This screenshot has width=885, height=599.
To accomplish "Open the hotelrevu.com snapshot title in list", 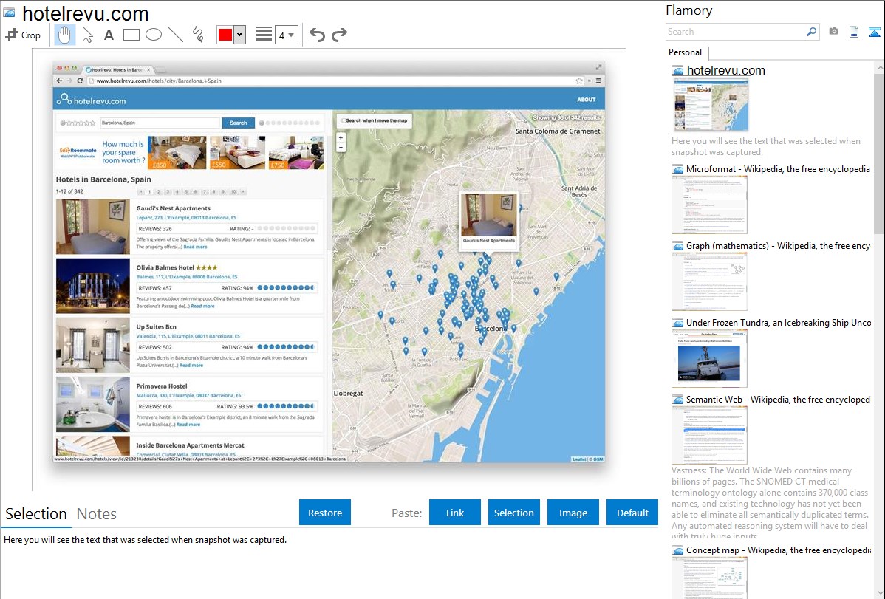I will coord(726,71).
